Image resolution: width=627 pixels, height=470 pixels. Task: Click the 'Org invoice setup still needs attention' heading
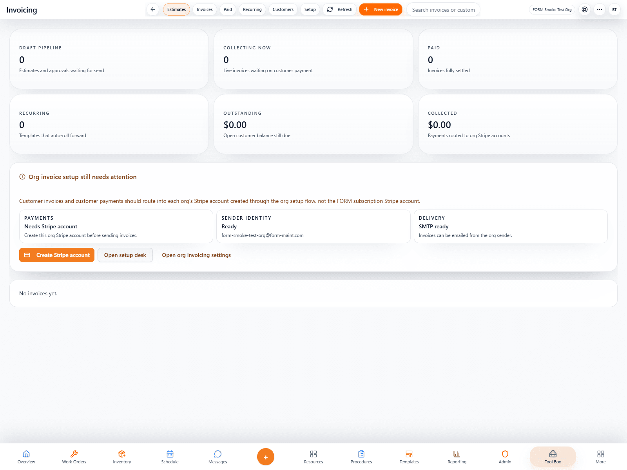83,177
